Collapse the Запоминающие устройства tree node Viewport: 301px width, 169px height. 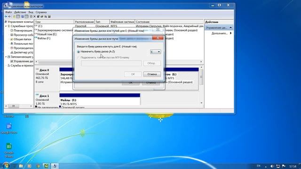(6, 57)
